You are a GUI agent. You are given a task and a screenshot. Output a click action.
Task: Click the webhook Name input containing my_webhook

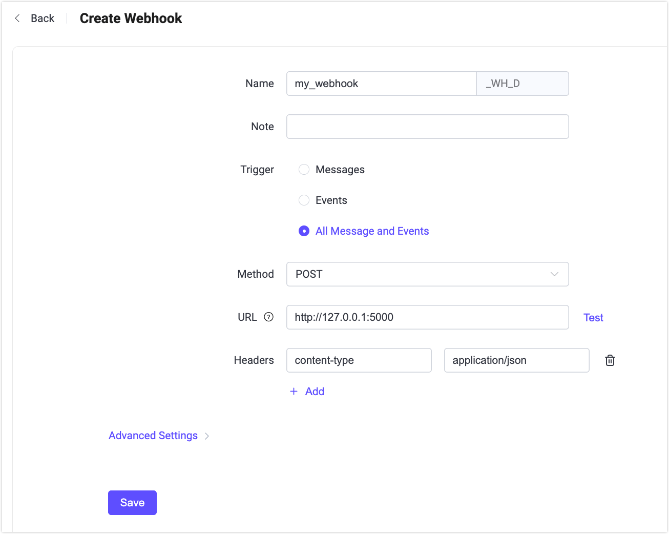[x=381, y=84]
